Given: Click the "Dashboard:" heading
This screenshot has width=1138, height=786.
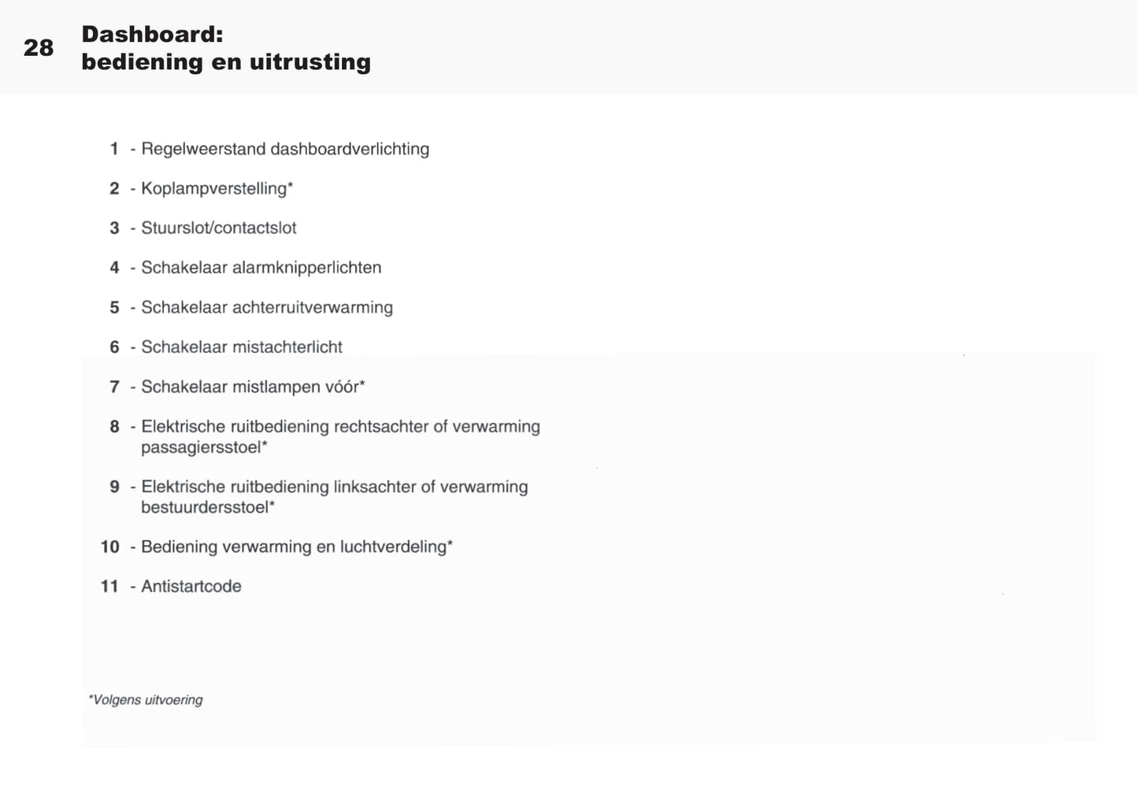Looking at the screenshot, I should coord(152,34).
